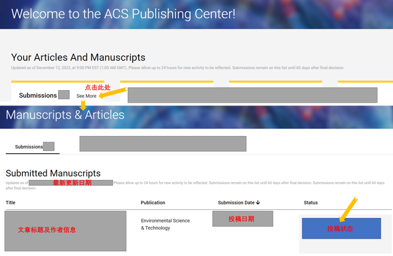
Task: Click the Status column header
Action: (311, 203)
